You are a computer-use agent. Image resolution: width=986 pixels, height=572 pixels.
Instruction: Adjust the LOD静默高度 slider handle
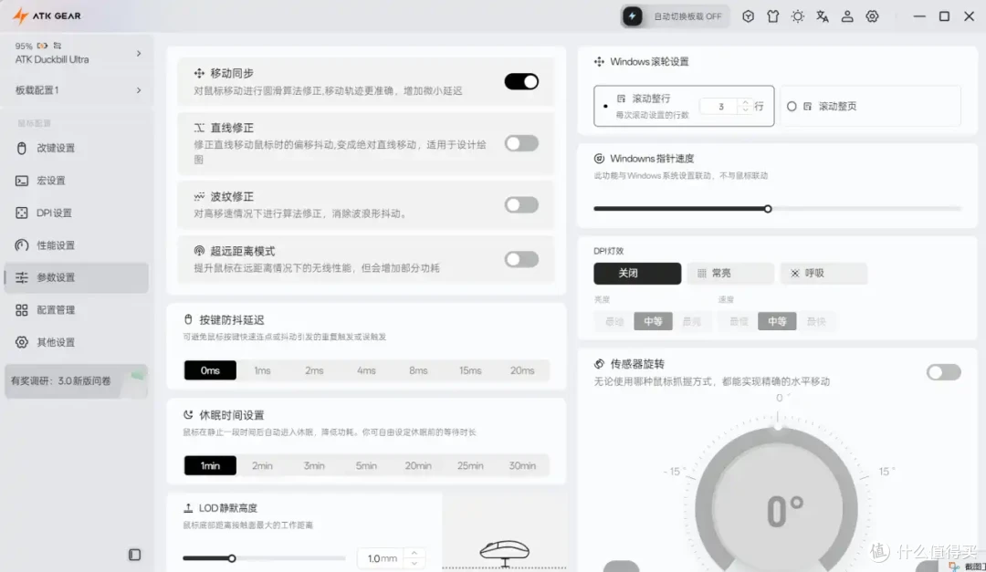pos(232,558)
